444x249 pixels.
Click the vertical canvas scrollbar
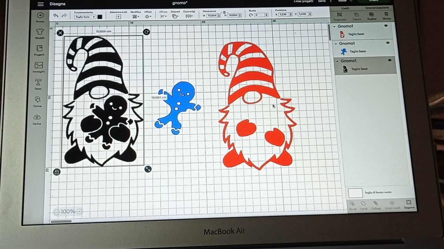329,32
